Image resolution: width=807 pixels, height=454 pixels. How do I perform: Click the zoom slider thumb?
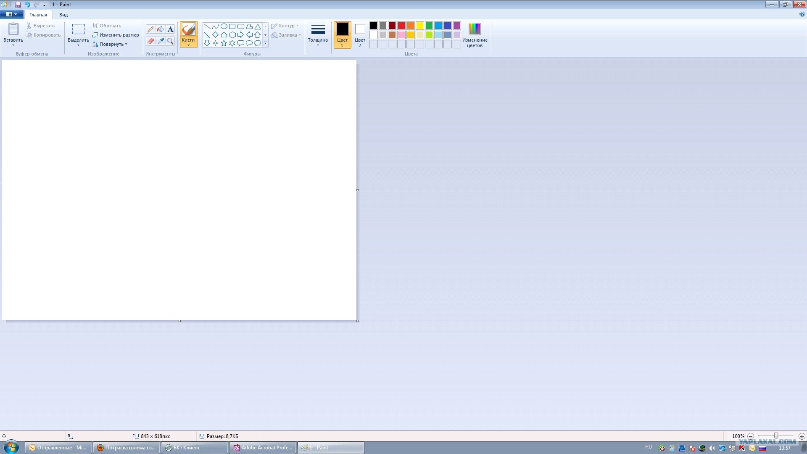(776, 436)
